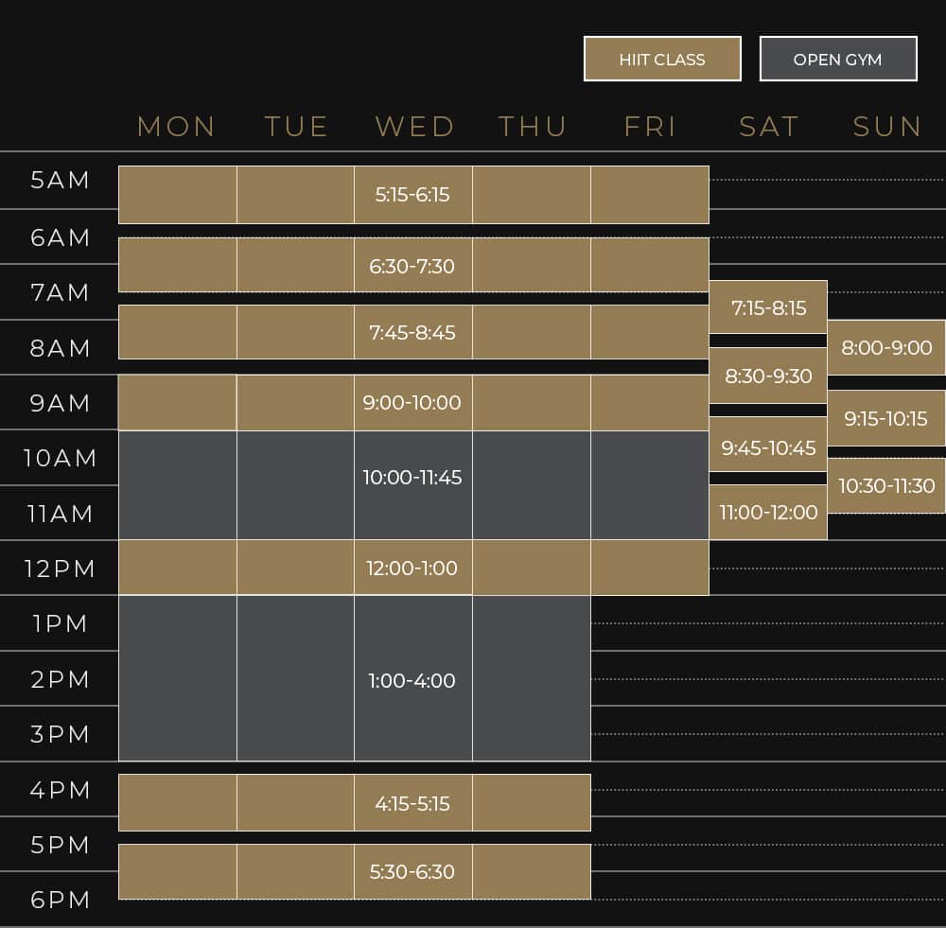This screenshot has width=946, height=928.
Task: Open the 7:45-8:45 class slot
Action: pyautogui.click(x=412, y=333)
